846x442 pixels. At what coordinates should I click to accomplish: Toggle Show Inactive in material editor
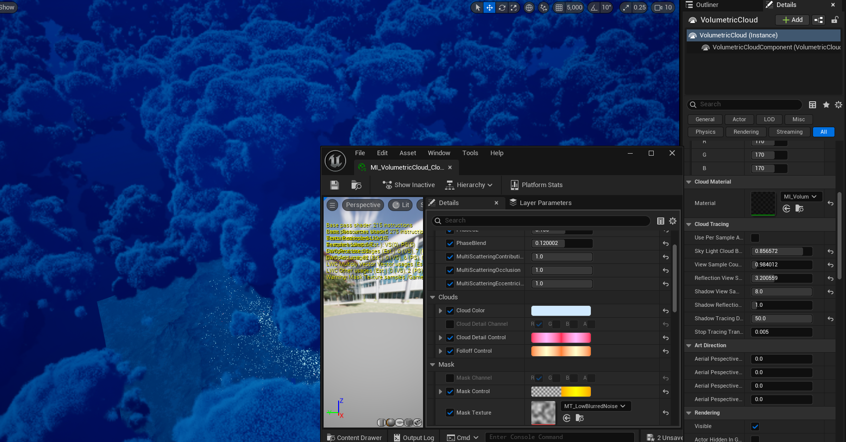[409, 185]
